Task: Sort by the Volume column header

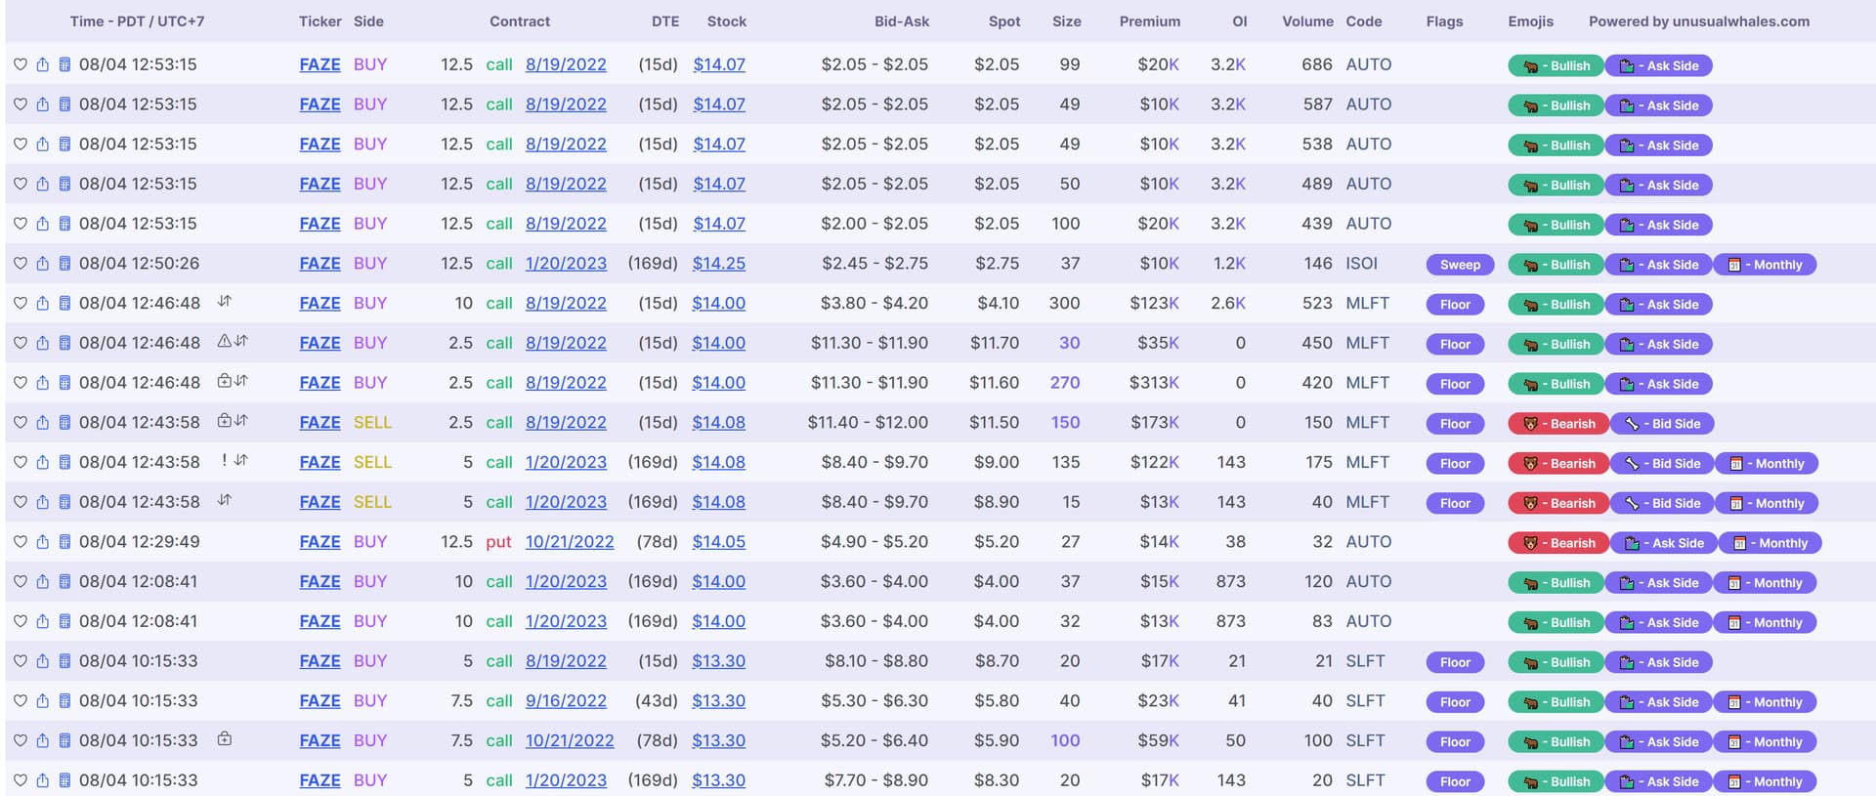Action: point(1307,21)
